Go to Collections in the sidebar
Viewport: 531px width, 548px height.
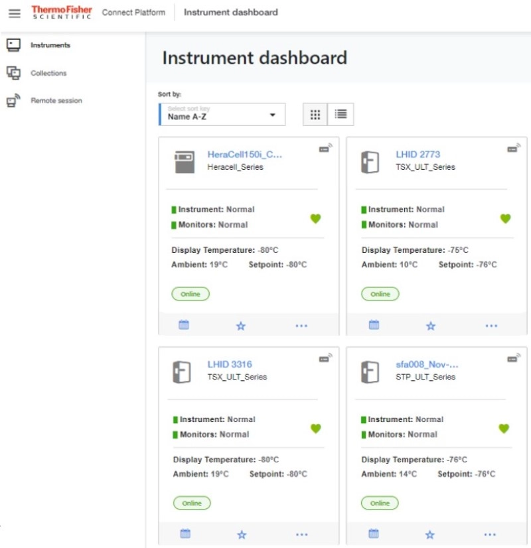(48, 73)
